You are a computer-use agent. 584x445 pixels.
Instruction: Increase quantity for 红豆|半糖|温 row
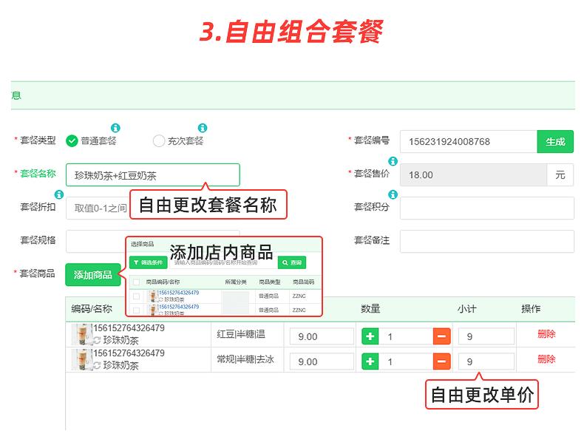coord(370,336)
